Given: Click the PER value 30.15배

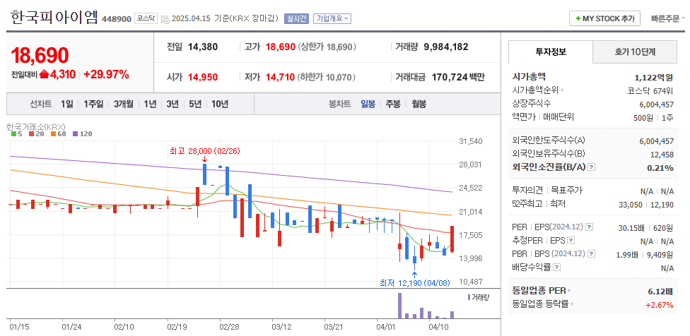Looking at the screenshot, I should pos(631,228).
